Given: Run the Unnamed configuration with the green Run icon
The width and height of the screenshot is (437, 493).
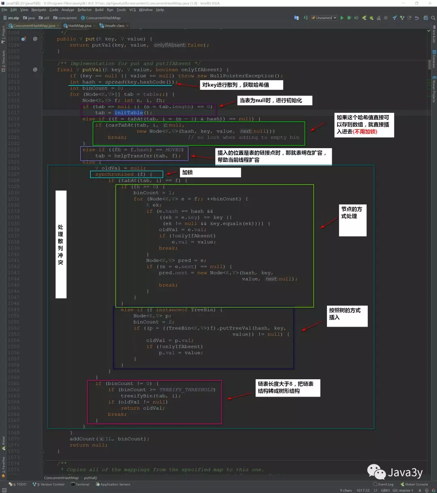Looking at the screenshot, I should pyautogui.click(x=342, y=18).
